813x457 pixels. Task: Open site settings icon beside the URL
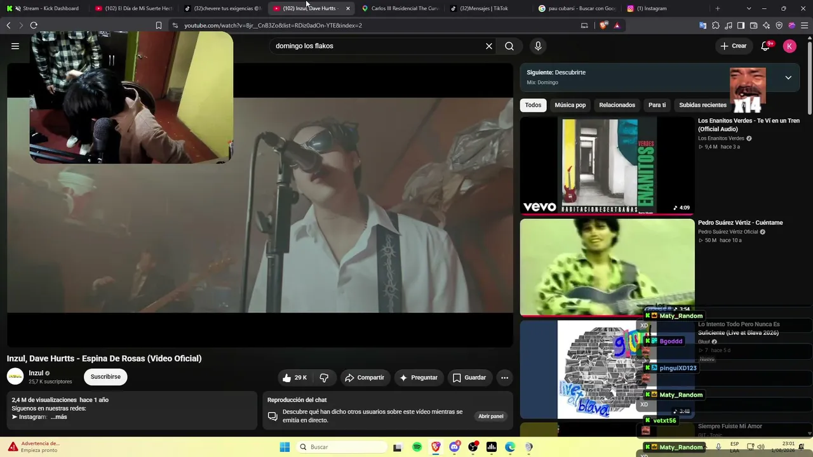[175, 25]
